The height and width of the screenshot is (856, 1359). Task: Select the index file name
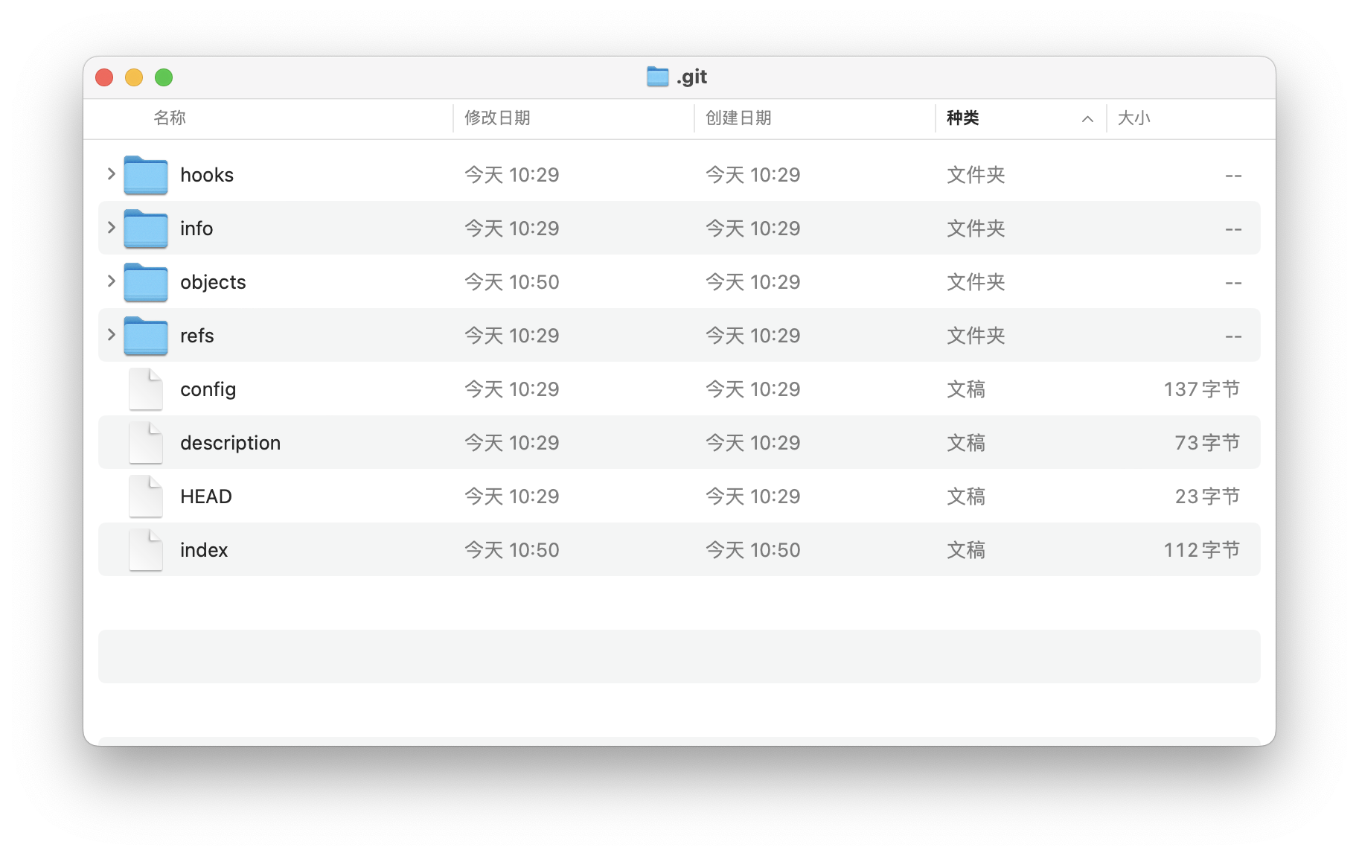[x=204, y=550]
